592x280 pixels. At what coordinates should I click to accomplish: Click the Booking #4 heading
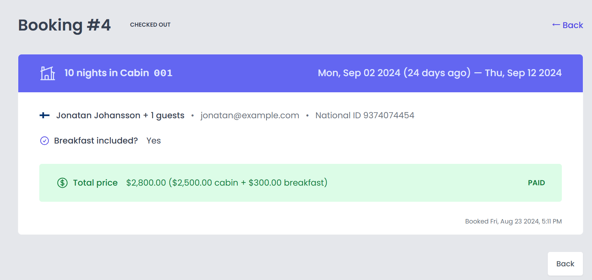tap(65, 25)
